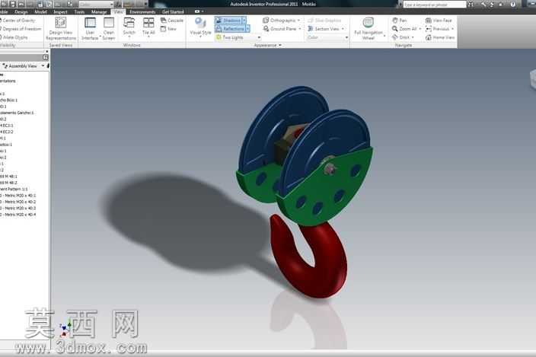
Task: Open the Environments ribbon tab
Action: click(142, 11)
